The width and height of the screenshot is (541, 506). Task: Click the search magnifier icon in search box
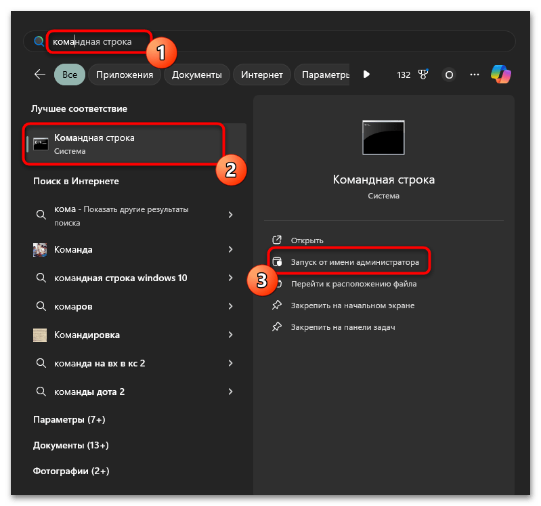point(39,41)
